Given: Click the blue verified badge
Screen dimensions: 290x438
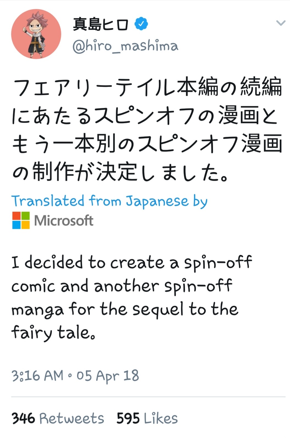Looking at the screenshot, I should (141, 24).
